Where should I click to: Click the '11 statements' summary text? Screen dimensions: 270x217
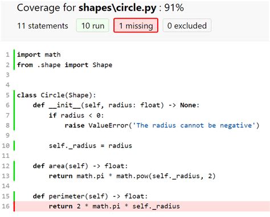[x=43, y=26]
